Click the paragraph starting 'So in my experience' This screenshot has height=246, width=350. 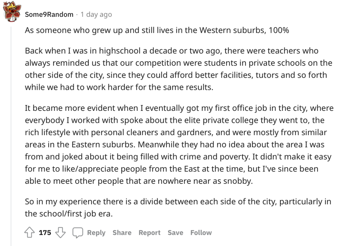(x=178, y=208)
